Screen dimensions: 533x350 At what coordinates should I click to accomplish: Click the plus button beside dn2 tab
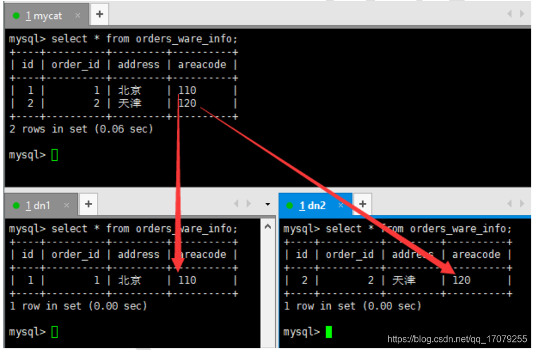click(362, 204)
